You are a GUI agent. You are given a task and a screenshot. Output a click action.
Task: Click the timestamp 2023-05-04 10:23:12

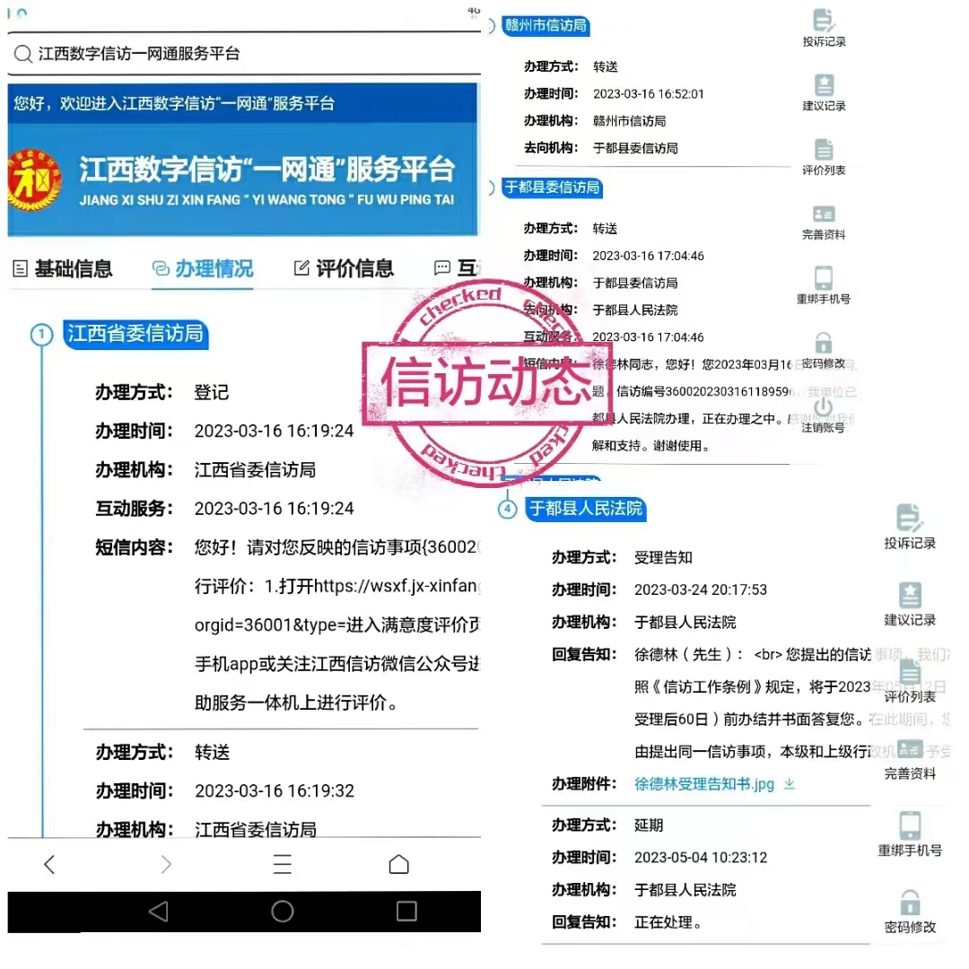click(700, 857)
